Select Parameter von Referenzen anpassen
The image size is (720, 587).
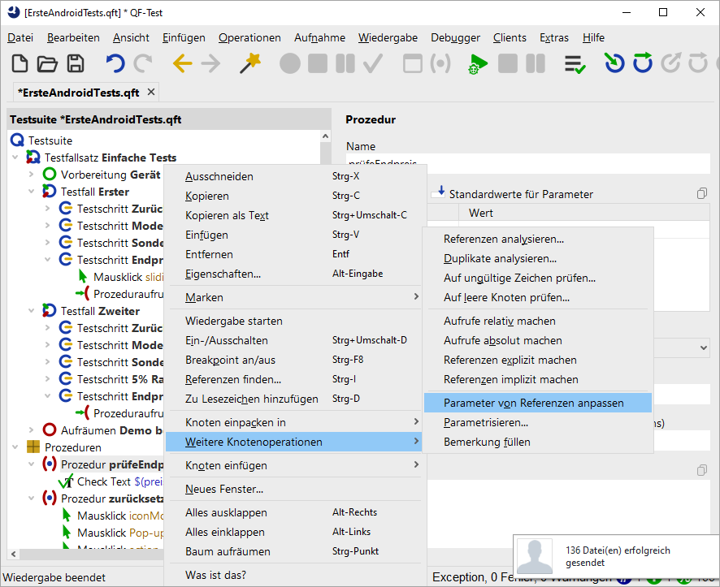[534, 403]
